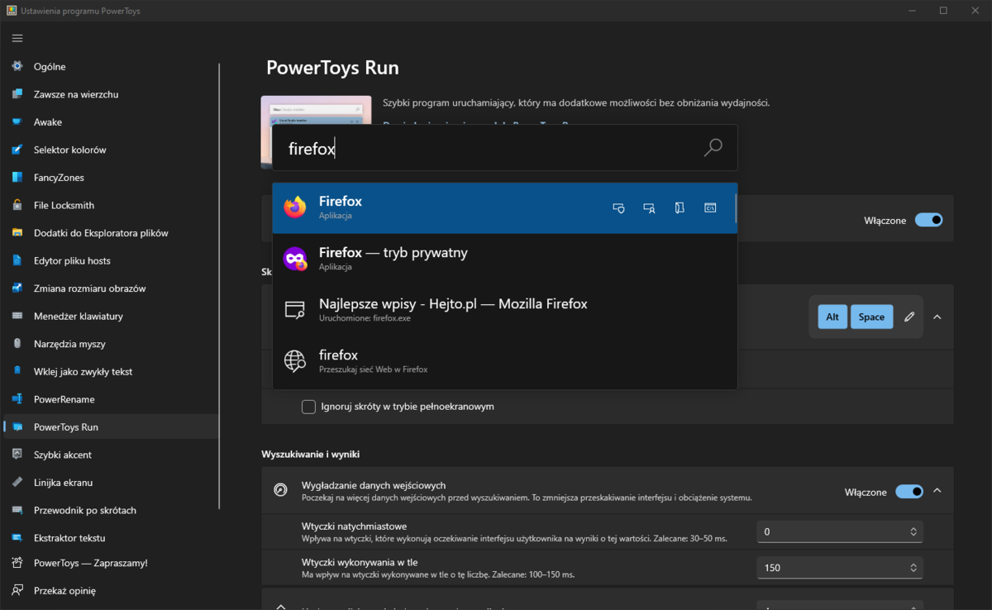Click Przekaż opinię in the sidebar
The width and height of the screenshot is (992, 610).
click(111, 591)
